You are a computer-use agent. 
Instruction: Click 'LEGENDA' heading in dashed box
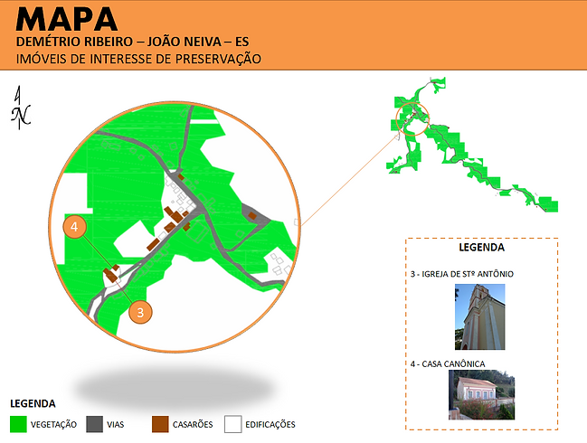tap(482, 248)
